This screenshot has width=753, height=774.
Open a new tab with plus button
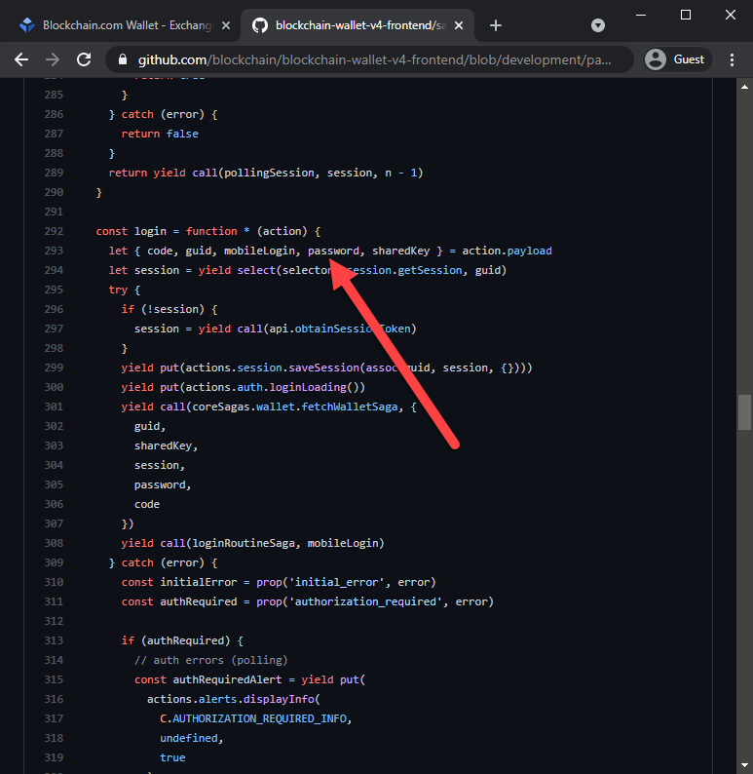[x=496, y=25]
